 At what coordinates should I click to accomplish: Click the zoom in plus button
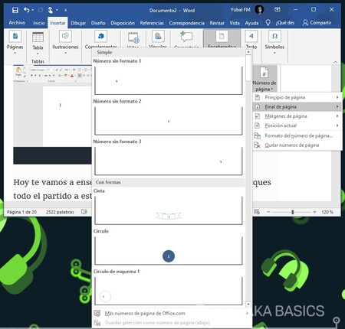click(x=314, y=212)
